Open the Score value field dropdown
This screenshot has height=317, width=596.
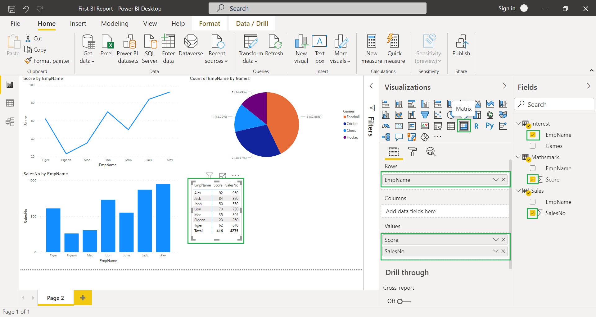tap(495, 240)
